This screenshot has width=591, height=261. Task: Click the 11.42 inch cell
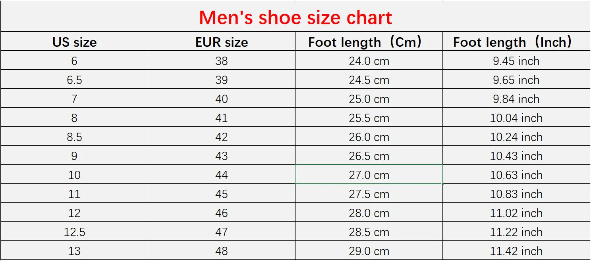516,251
